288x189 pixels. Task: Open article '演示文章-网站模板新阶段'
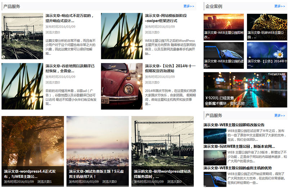pyautogui.click(x=169, y=18)
